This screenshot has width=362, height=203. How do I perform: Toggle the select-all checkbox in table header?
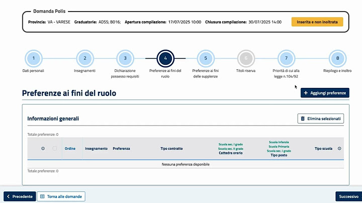point(54,148)
